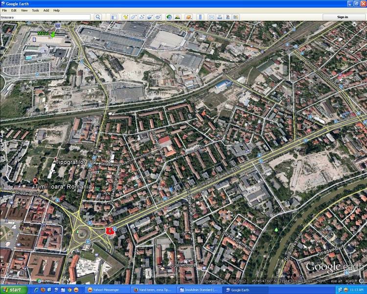Open the Ruler measuring tool
The width and height of the screenshot is (367, 294).
click(x=200, y=17)
